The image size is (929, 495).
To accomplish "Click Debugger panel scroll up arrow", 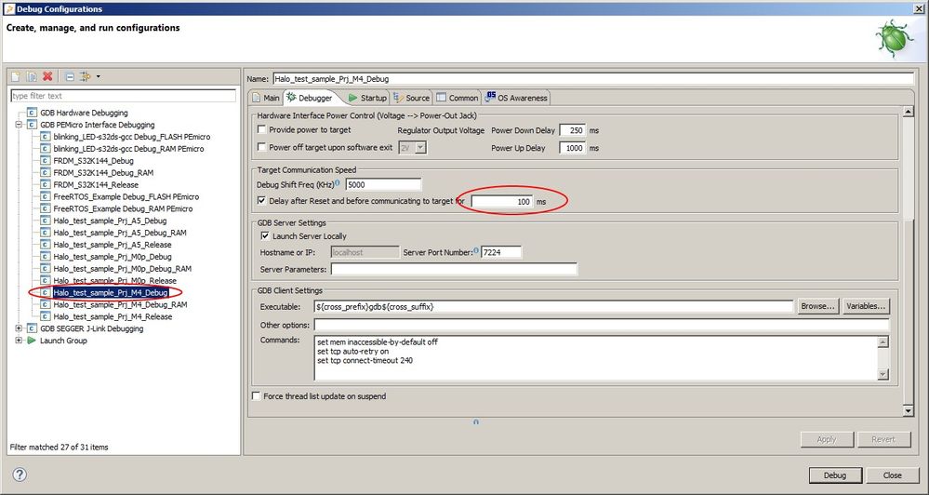I will coord(909,111).
